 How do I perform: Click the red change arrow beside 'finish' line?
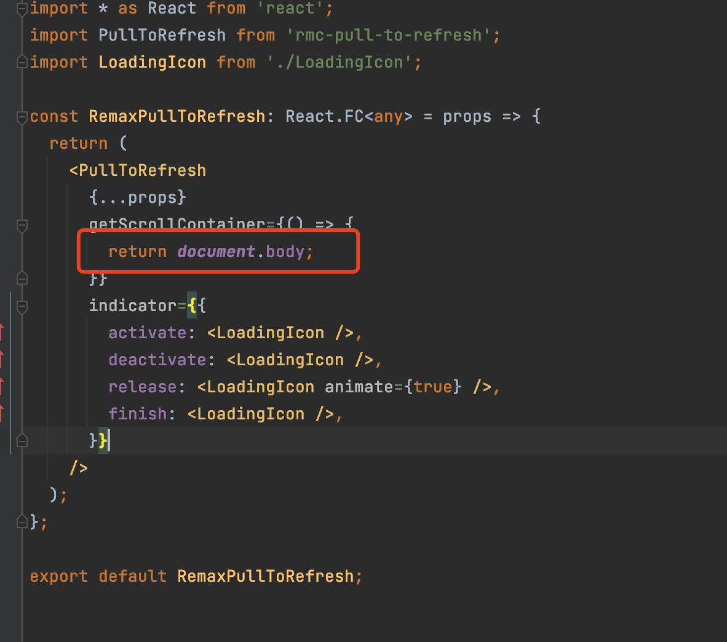[2, 412]
